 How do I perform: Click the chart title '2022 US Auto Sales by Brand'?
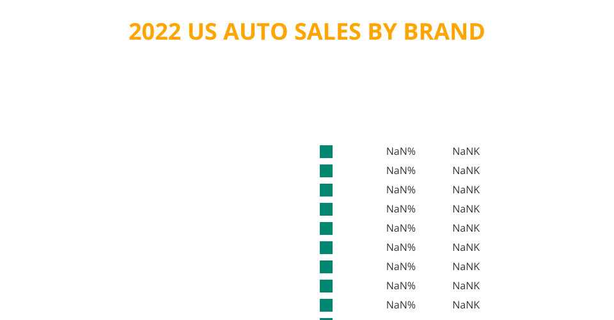pos(307,31)
